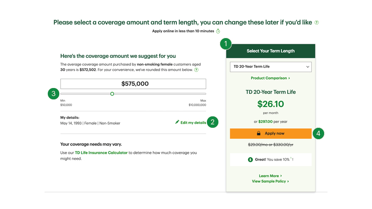The height and width of the screenshot is (209, 372).
Task: Click the $575,000 coverage amount field
Action: click(x=133, y=84)
